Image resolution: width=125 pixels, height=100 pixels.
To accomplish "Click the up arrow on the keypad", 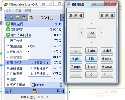I will (91, 23).
